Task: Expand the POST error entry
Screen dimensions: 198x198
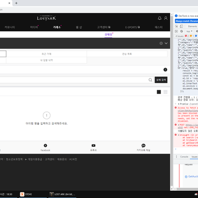Action: tap(179, 125)
